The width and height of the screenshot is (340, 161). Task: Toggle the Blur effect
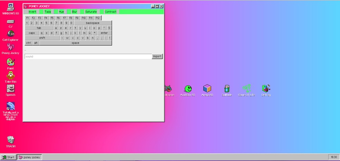(x=74, y=12)
